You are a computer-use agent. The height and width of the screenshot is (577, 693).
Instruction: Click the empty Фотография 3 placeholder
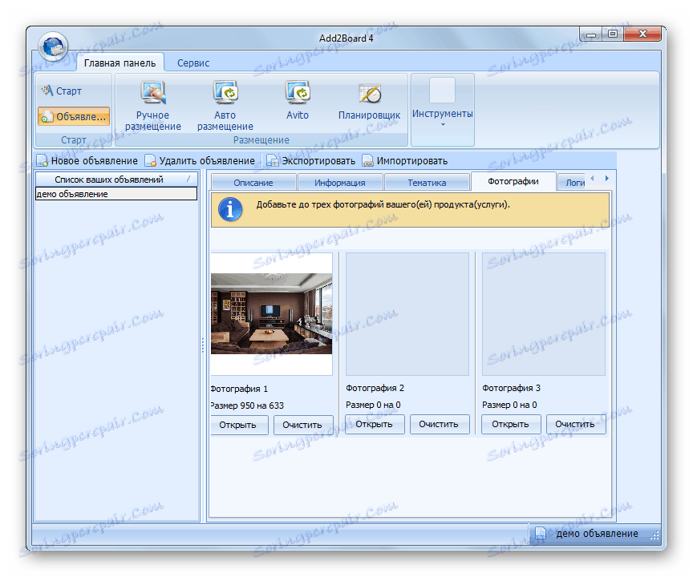click(x=543, y=314)
